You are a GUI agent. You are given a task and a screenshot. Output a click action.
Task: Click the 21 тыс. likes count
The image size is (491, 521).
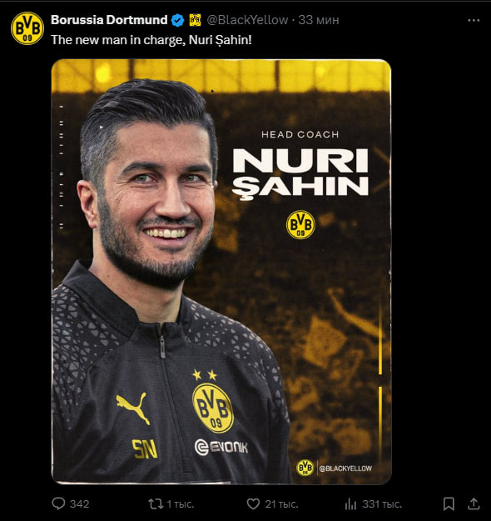(281, 504)
